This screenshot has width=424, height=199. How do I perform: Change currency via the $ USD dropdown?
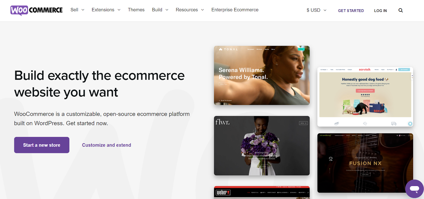coord(316,10)
